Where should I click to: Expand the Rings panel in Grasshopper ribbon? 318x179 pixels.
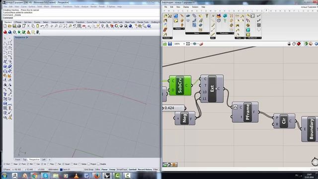point(239,38)
